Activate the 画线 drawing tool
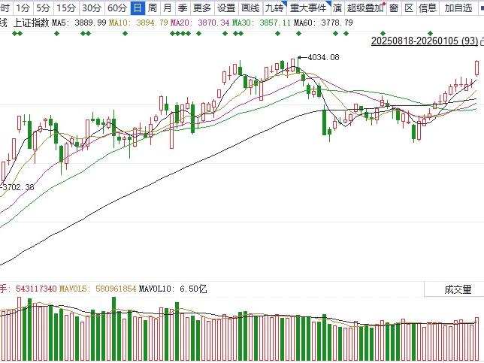 coord(250,8)
